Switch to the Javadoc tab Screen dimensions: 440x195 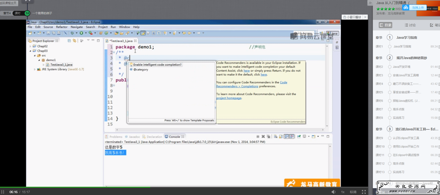tap(132, 137)
